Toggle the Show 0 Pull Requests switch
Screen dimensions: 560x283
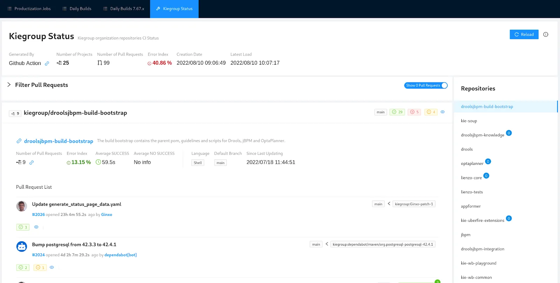(x=426, y=85)
